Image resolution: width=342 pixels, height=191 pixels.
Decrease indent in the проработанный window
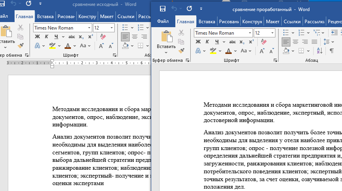[x=334, y=33]
